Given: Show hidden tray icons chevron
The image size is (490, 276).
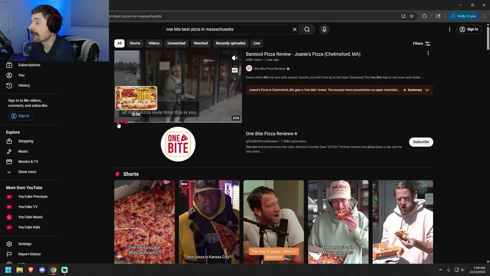Looking at the screenshot, I should (440, 270).
